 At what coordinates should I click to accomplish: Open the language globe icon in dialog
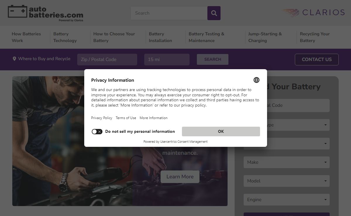257,80
